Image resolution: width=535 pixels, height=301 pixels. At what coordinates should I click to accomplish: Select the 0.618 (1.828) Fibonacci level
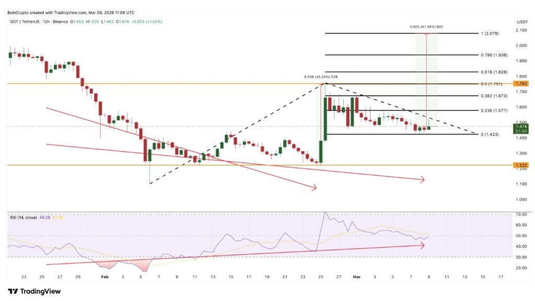click(494, 71)
